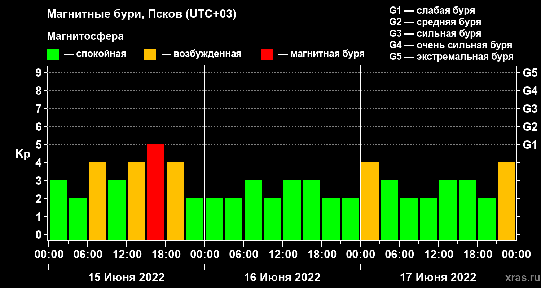Select the 03:00–06:00 green bar on 15 June

(78, 220)
